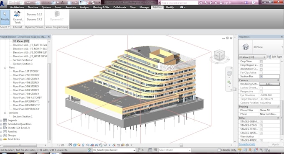Click the Legends icon in Project Browser
The height and width of the screenshot is (154, 284).
point(5,120)
